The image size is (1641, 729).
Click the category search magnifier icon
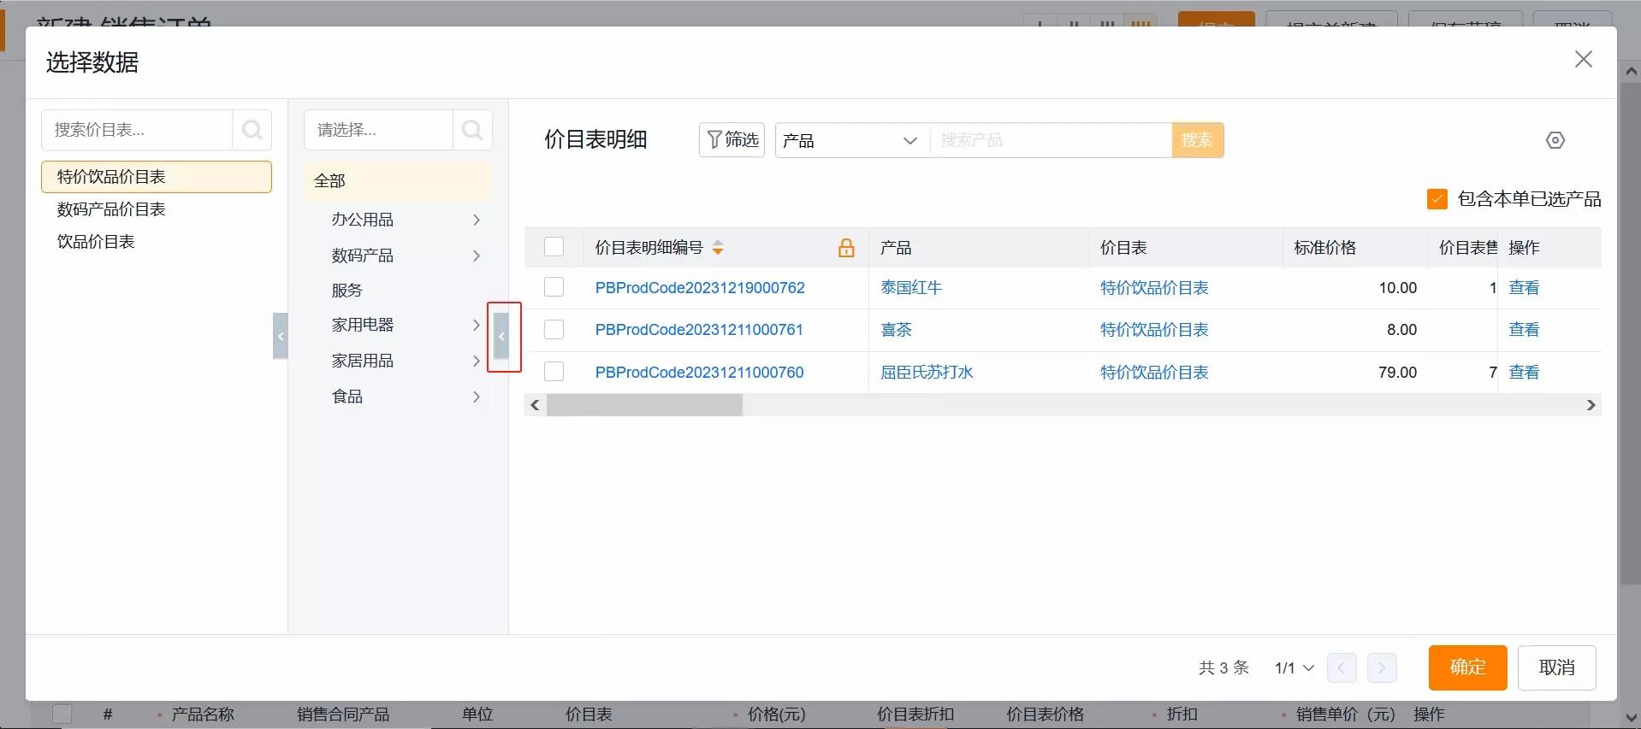(x=471, y=130)
